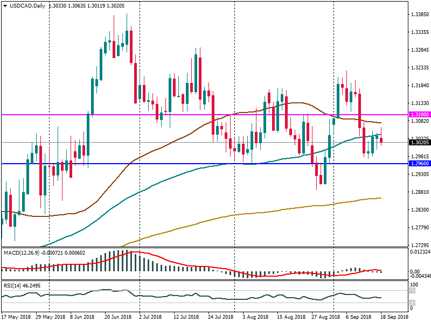Image resolution: width=431 pixels, height=323 pixels.
Task: Click the blue 1.29600 price label
Action: pos(418,164)
